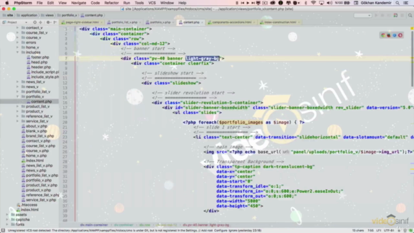Click the AirPlay display menu bar icon
The image size is (414, 233).
pos(321,3)
